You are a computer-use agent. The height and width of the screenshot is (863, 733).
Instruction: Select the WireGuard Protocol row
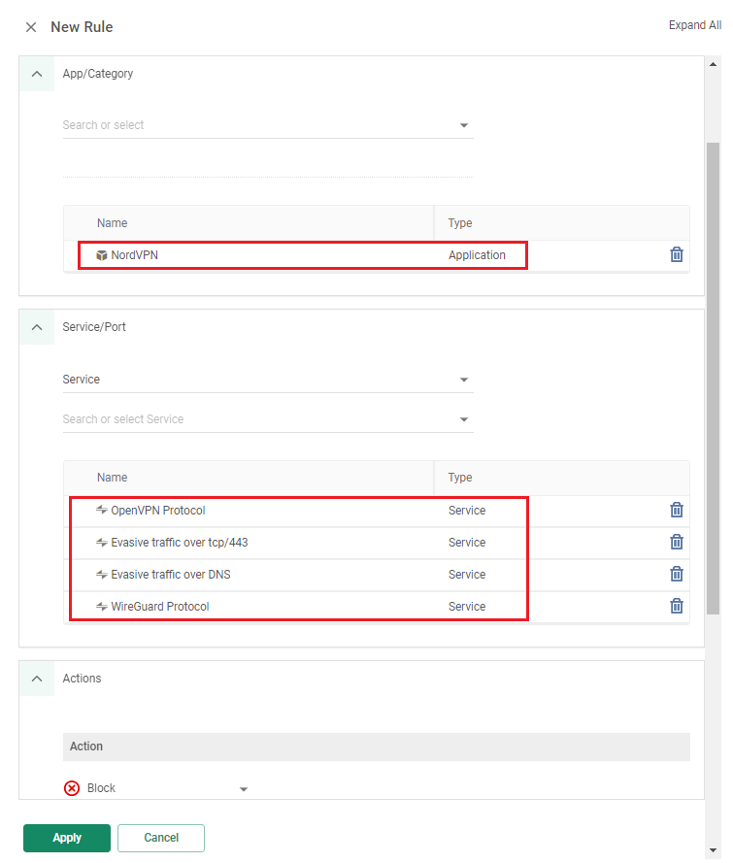377,607
